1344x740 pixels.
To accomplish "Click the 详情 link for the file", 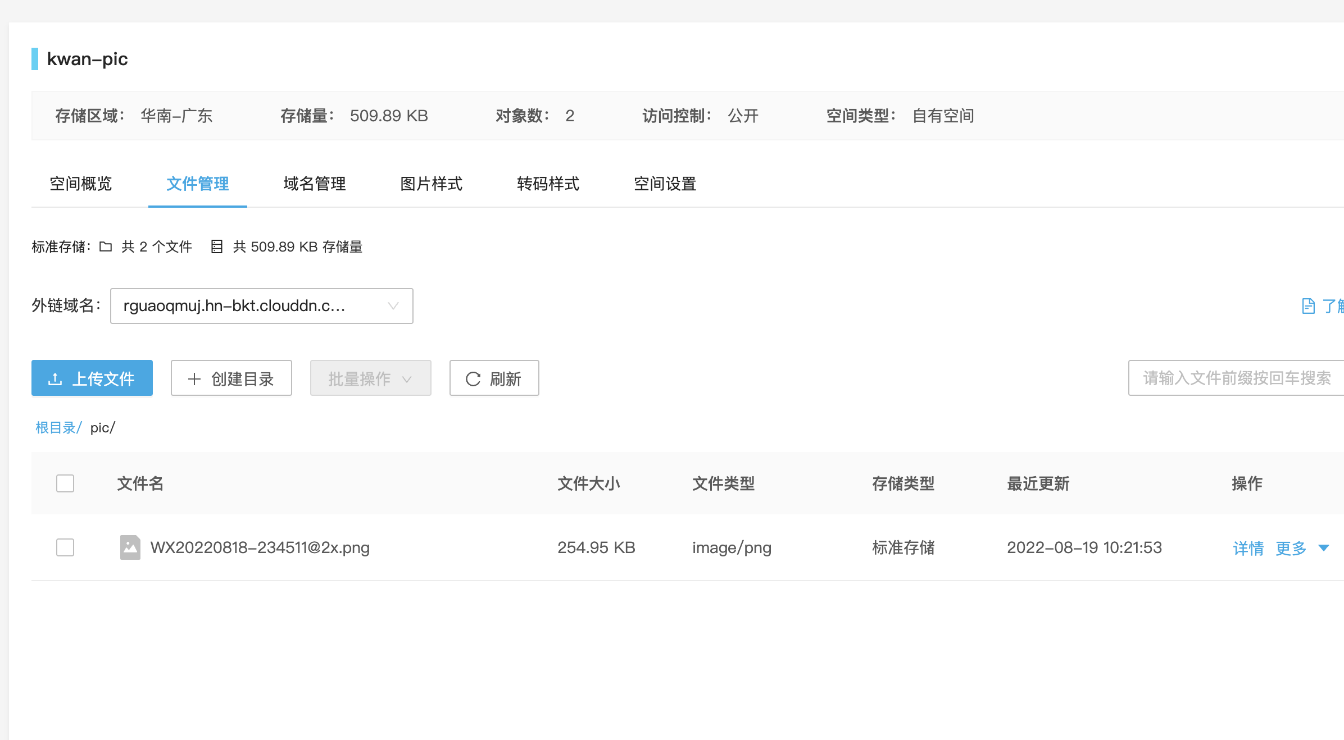I will (1248, 548).
